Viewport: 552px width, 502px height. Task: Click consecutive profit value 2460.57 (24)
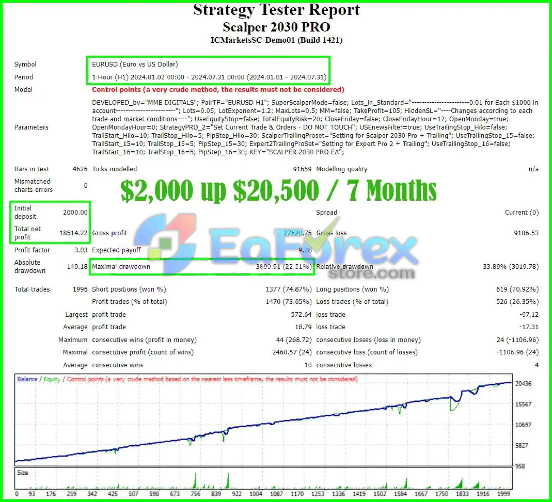(292, 352)
